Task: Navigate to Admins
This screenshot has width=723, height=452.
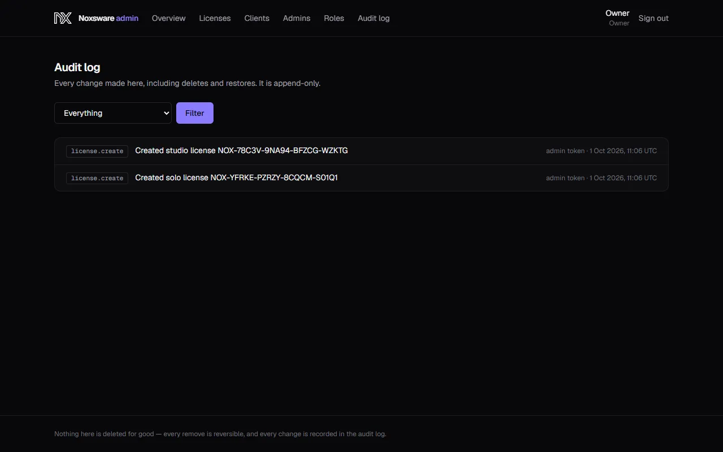Action: pos(297,18)
